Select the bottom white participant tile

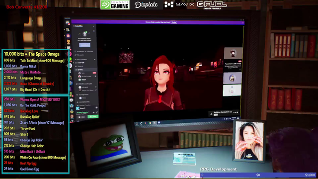click(x=232, y=90)
